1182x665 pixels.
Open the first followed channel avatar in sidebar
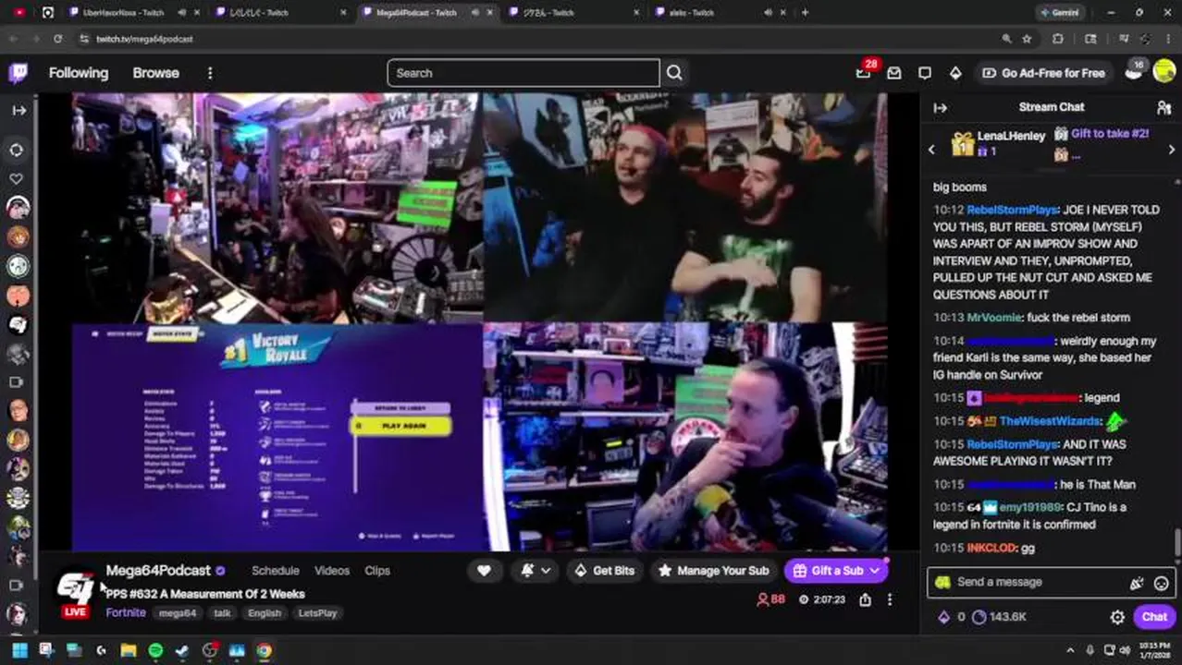(18, 208)
